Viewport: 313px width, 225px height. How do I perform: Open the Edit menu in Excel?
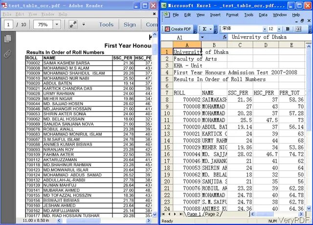[x=187, y=15]
